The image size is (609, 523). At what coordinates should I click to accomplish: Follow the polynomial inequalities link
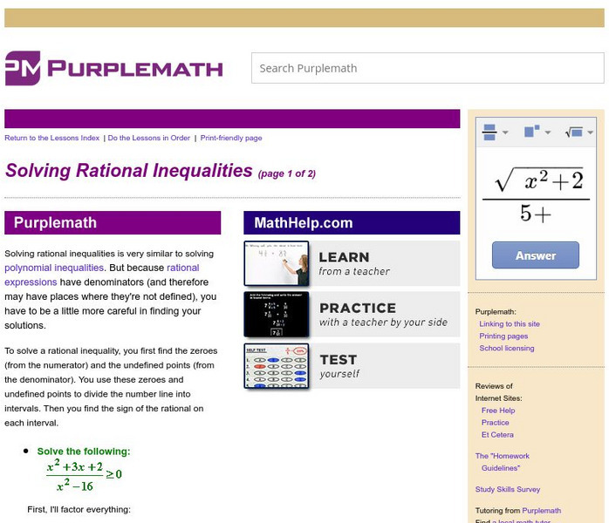[x=54, y=268]
